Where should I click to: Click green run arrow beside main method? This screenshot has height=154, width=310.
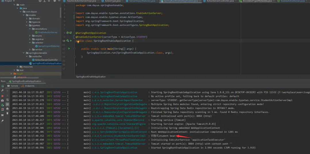pos(69,49)
